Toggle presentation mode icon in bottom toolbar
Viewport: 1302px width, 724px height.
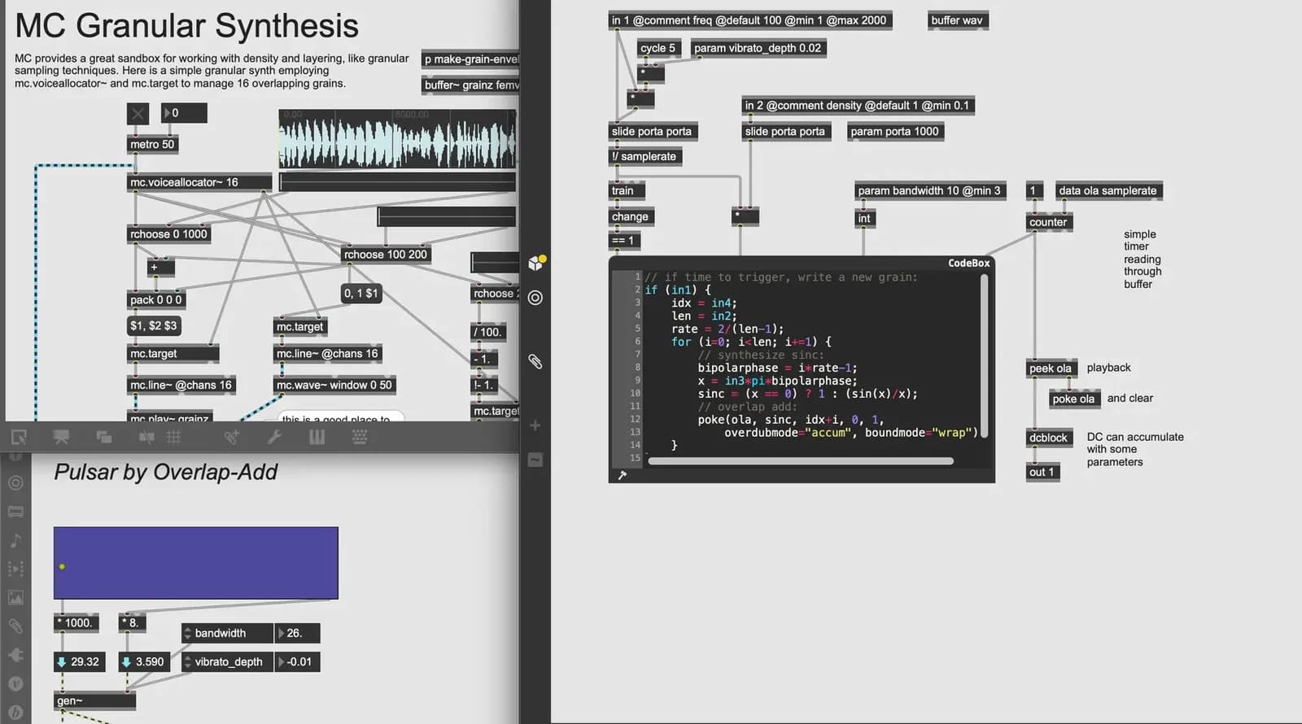(61, 438)
